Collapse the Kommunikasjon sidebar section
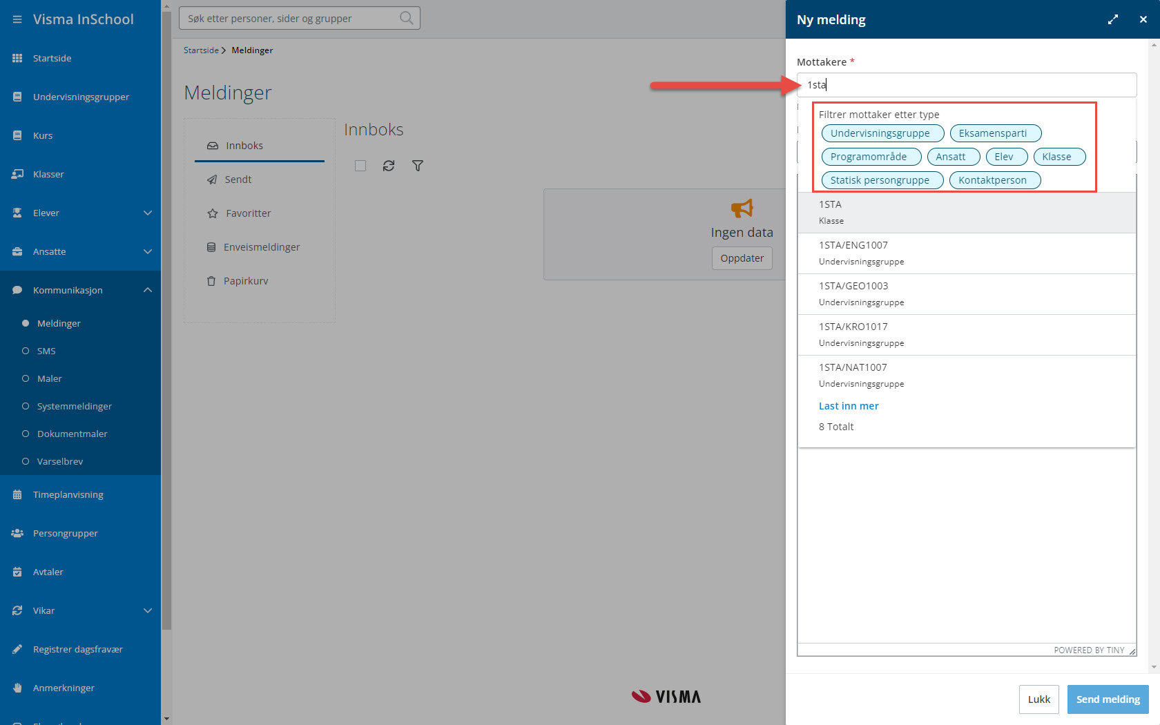 (x=147, y=290)
